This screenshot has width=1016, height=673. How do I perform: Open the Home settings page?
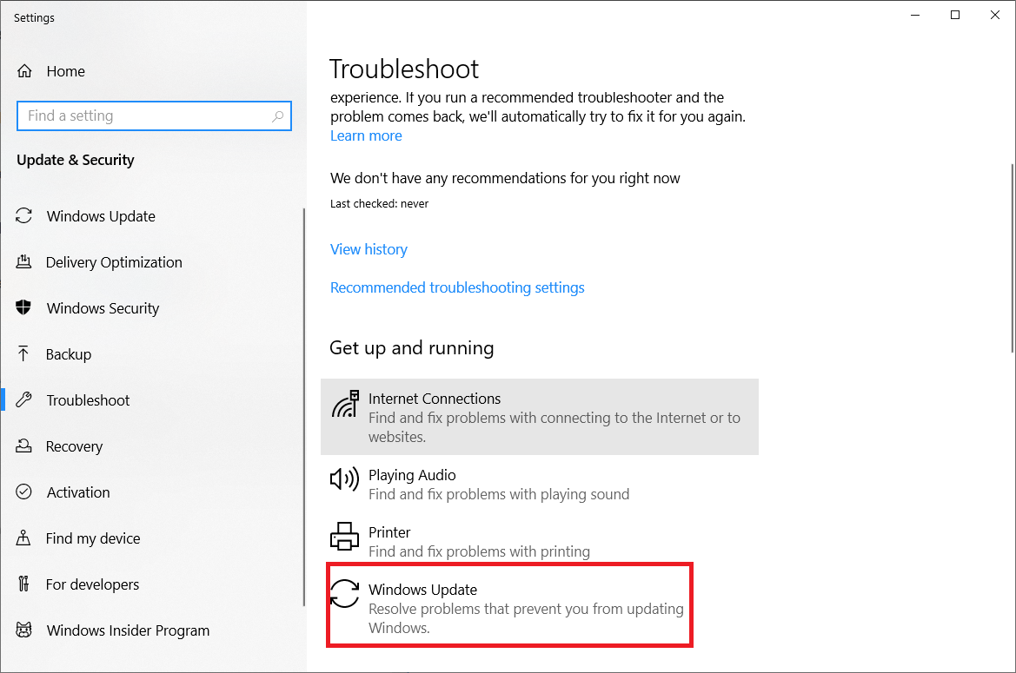coord(65,71)
